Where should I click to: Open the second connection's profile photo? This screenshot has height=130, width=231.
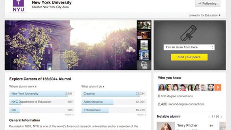[x=169, y=87]
